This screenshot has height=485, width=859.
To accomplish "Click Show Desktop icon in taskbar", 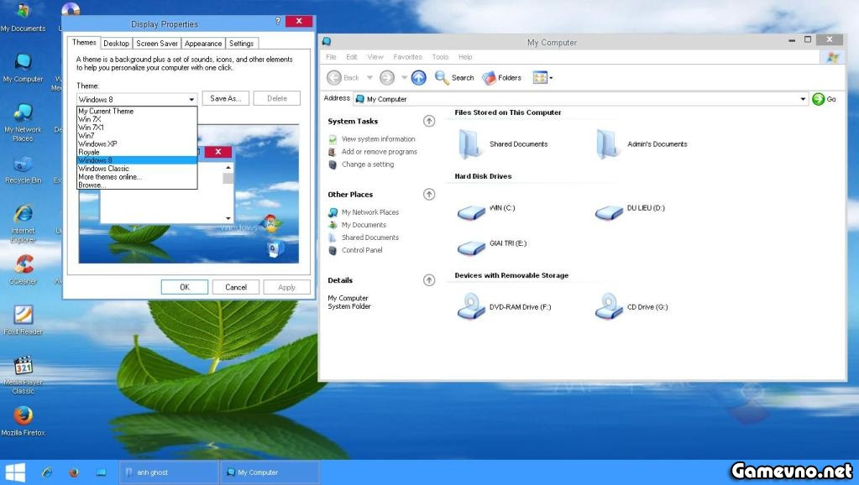I will point(102,472).
